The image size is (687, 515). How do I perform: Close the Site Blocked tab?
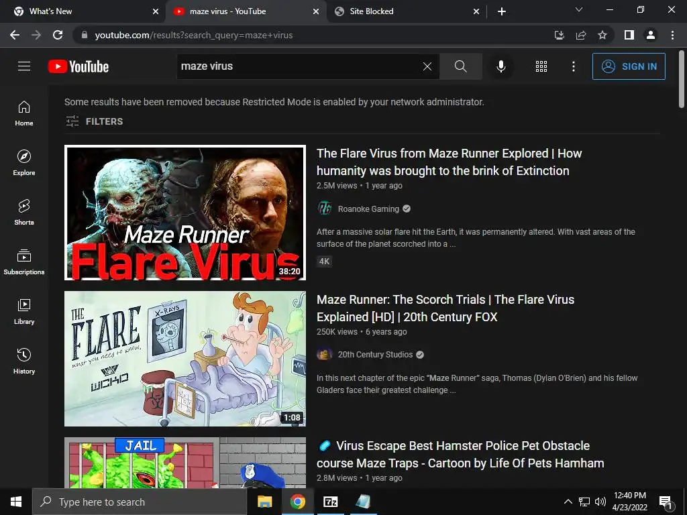(x=476, y=11)
